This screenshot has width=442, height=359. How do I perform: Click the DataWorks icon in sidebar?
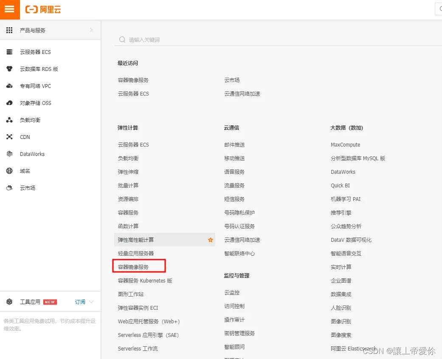pos(9,154)
